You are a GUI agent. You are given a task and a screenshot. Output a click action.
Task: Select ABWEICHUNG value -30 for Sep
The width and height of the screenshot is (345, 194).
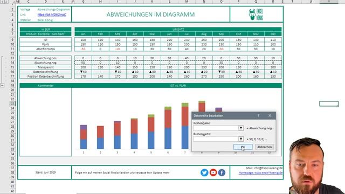click(x=222, y=49)
